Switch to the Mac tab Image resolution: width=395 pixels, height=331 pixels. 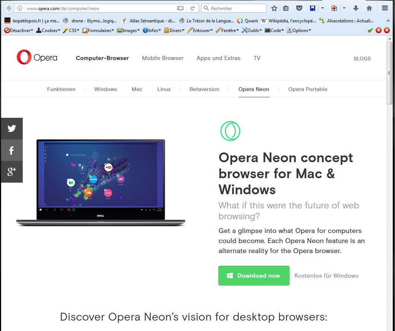[x=137, y=89]
